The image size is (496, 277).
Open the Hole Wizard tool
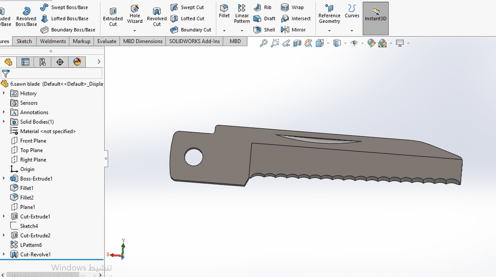click(135, 15)
